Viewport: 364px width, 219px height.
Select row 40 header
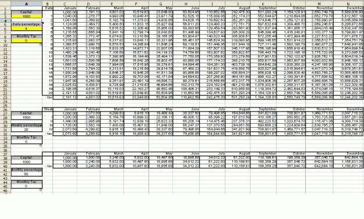pyautogui.click(x=5, y=166)
